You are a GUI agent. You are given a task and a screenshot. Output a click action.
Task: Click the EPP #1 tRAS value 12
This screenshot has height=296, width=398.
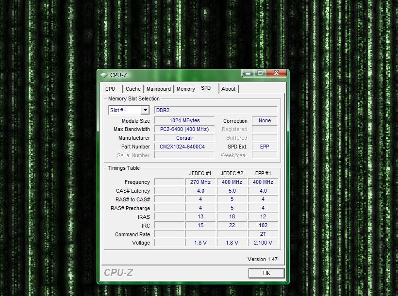click(263, 216)
